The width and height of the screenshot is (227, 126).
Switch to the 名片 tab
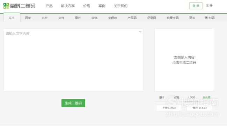pos(45,18)
